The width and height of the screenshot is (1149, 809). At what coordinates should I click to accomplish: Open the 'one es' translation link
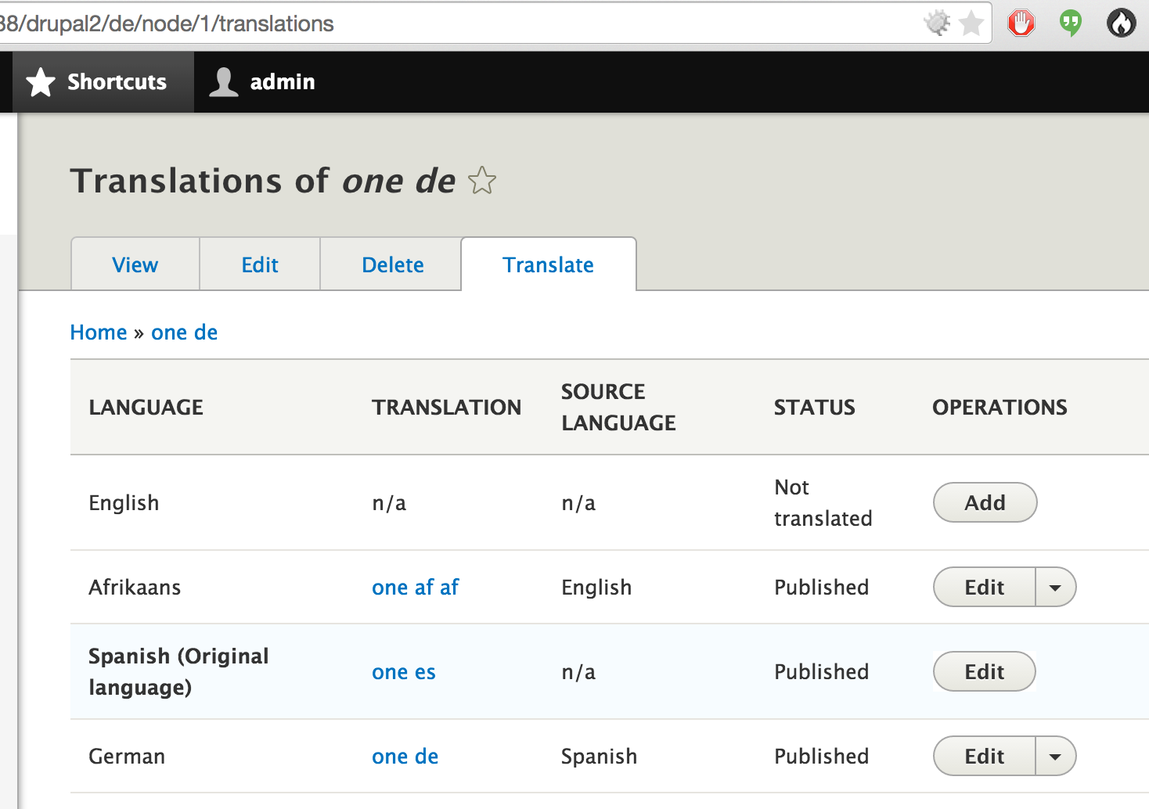tap(404, 672)
